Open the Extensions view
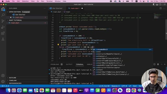The image size is (167, 94). coord(3,33)
